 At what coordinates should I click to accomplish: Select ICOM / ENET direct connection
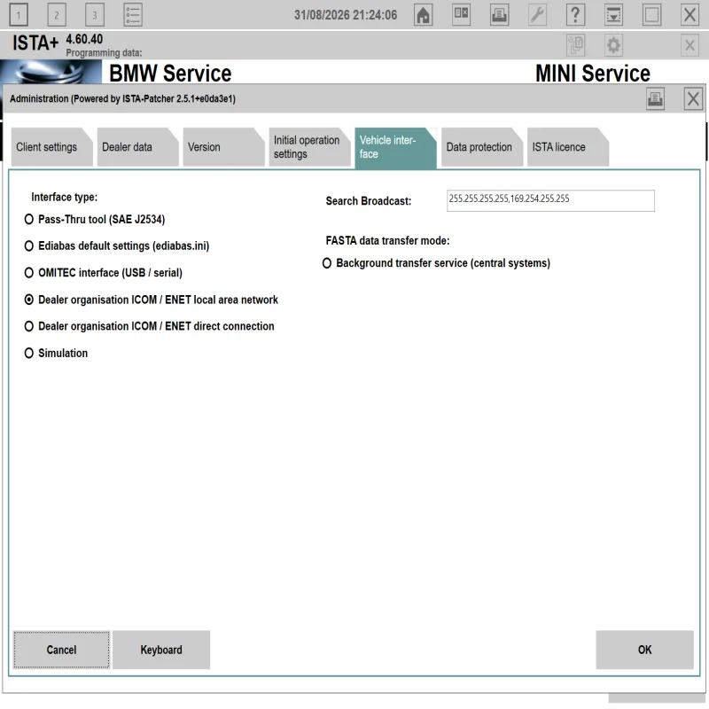(29, 326)
